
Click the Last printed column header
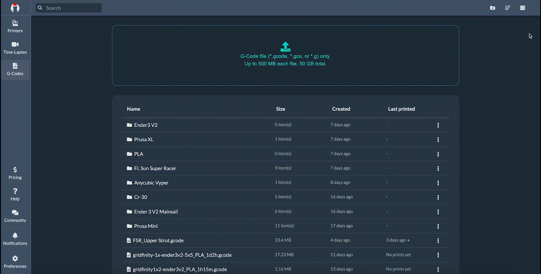pyautogui.click(x=401, y=109)
